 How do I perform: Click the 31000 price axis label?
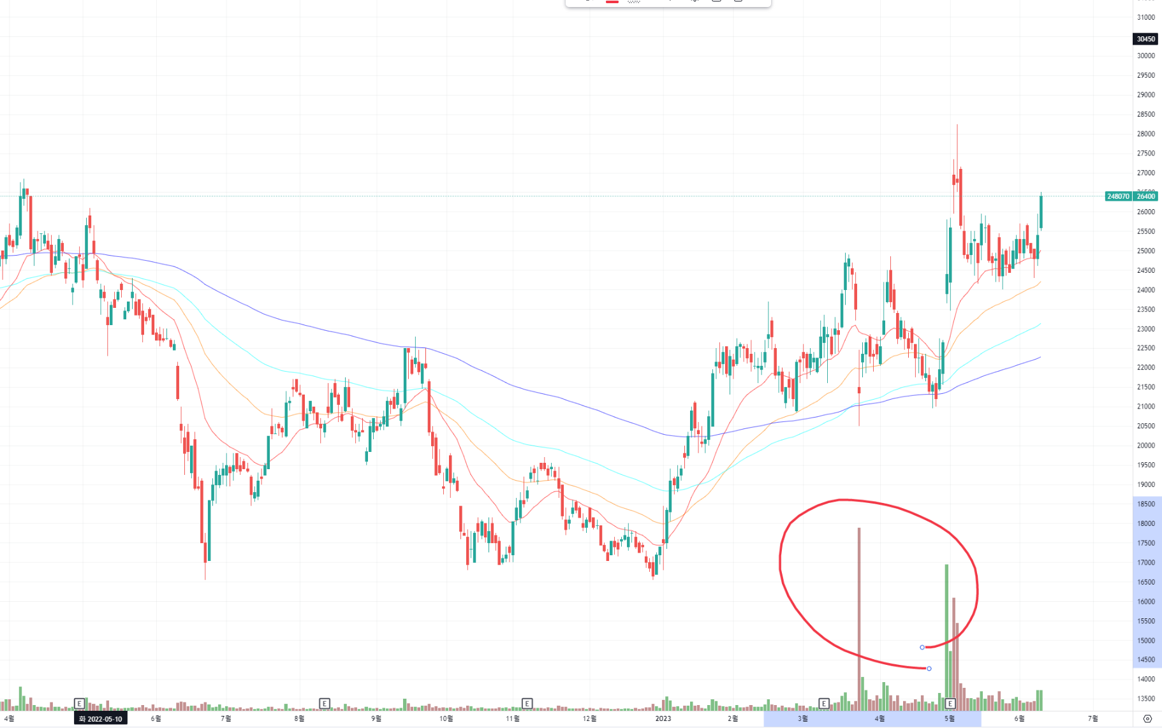(x=1145, y=17)
